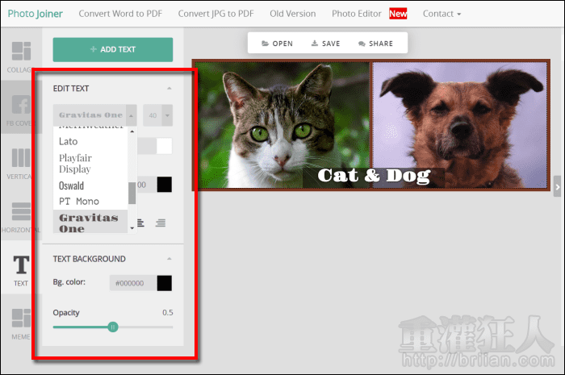
Task: Expand the right side panel arrow
Action: (557, 187)
